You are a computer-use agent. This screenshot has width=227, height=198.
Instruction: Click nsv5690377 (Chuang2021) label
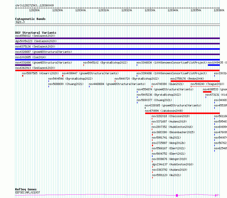click(x=154, y=100)
